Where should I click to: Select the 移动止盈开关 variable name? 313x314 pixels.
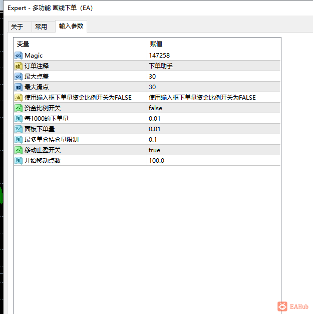[43, 150]
